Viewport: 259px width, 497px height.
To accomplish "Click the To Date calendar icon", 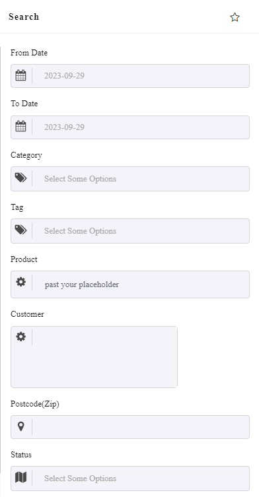I will pos(21,127).
